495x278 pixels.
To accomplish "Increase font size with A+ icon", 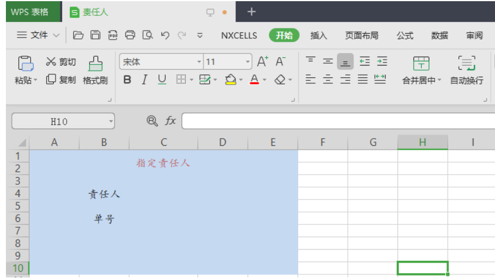I will 263,61.
